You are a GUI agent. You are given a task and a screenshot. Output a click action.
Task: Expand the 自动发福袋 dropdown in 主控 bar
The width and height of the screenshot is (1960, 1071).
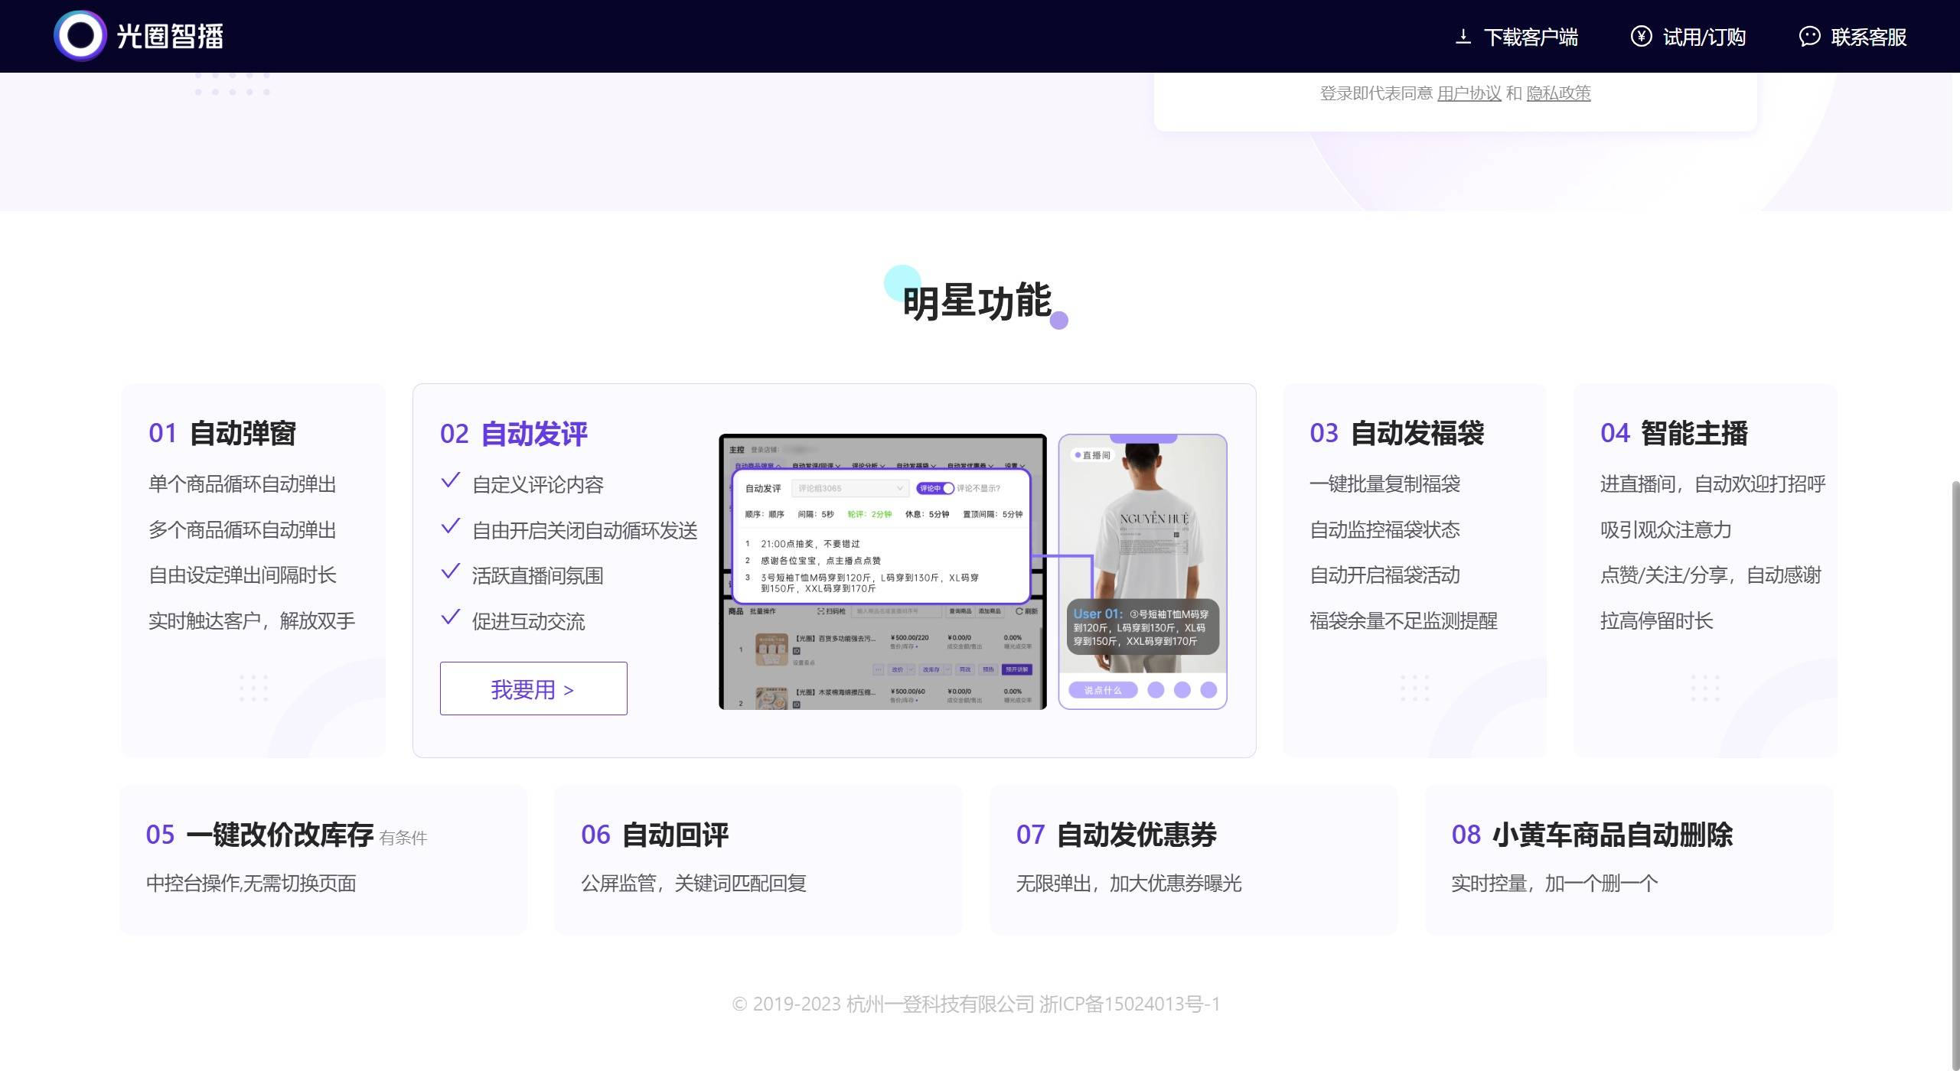tap(916, 465)
